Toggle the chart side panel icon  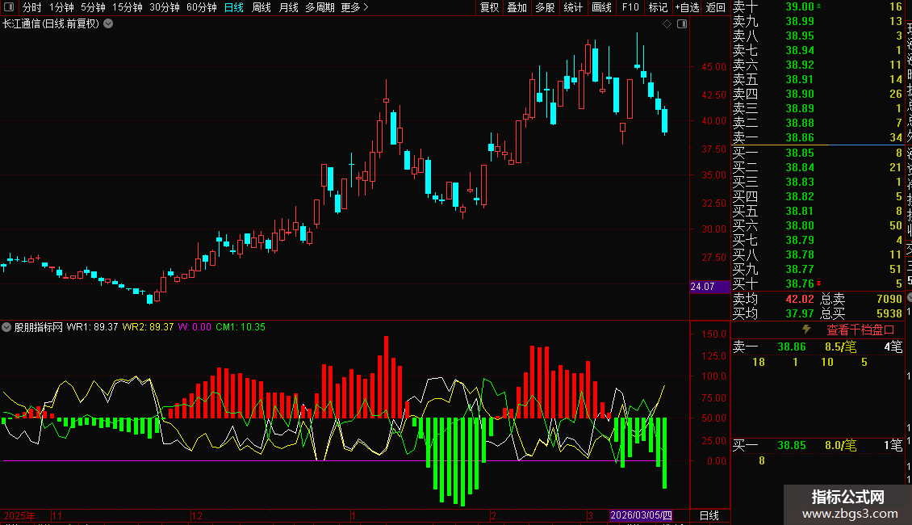682,24
